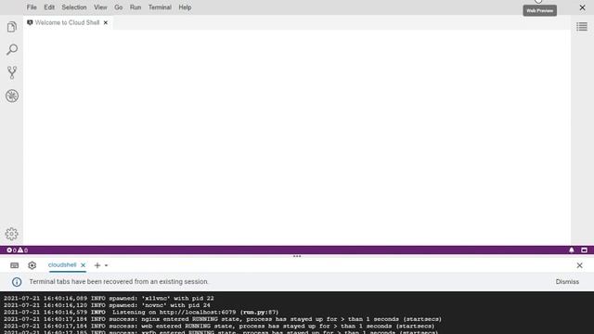The width and height of the screenshot is (594, 334).
Task: Open the Go menu
Action: pos(118,7)
